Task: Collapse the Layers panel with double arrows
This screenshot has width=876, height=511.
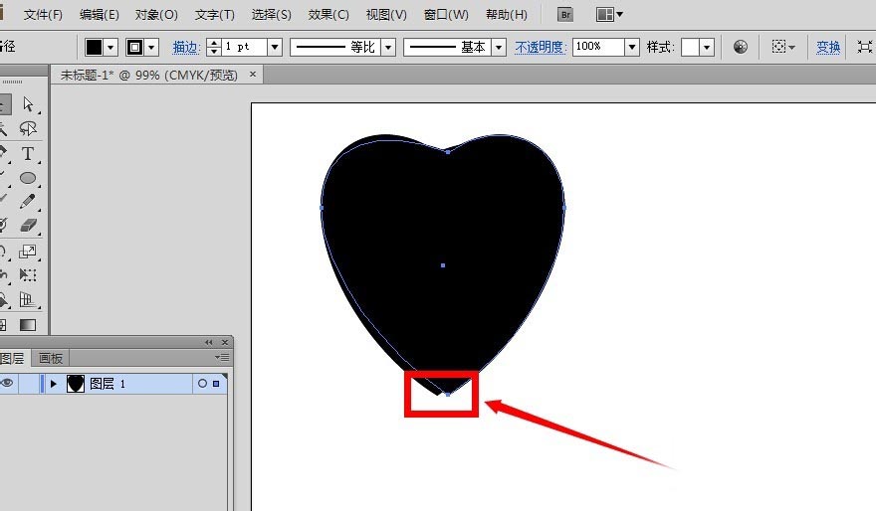Action: [x=208, y=342]
